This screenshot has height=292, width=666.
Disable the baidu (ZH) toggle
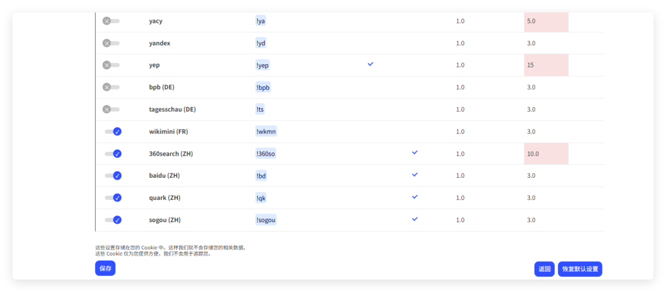coord(113,176)
